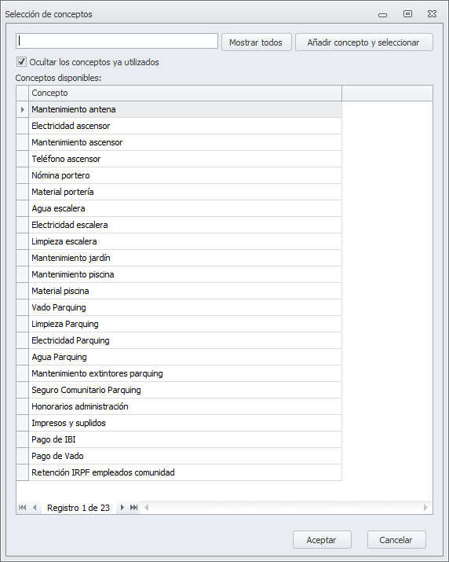Dismiss dialog with Cancelar button
The image size is (449, 562).
click(x=396, y=540)
